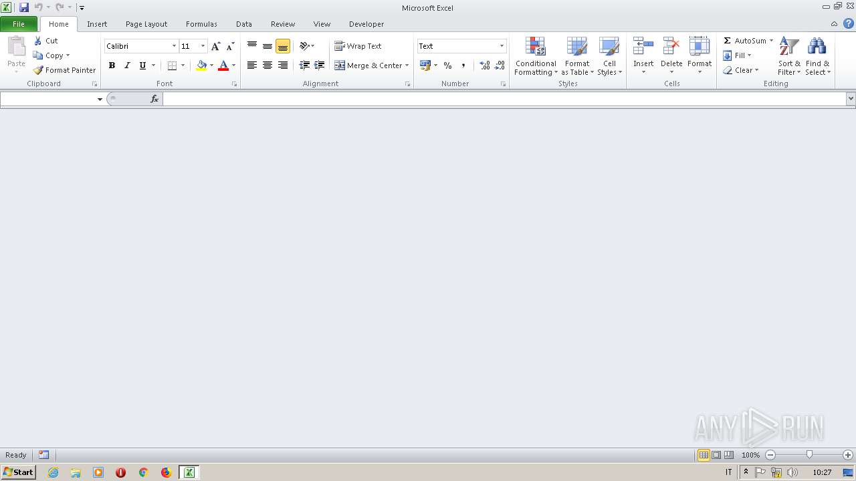Click the Format cells button

click(x=700, y=57)
